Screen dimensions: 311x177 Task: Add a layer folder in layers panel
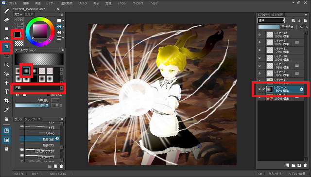pos(294,165)
